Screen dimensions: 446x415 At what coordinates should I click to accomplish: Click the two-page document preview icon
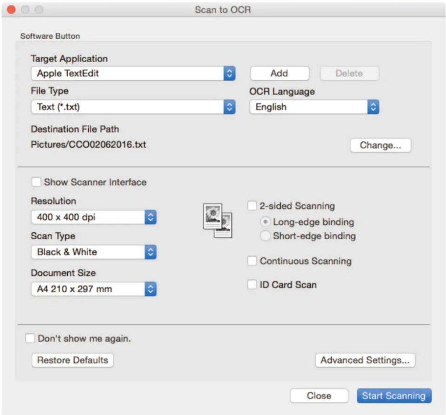point(218,220)
